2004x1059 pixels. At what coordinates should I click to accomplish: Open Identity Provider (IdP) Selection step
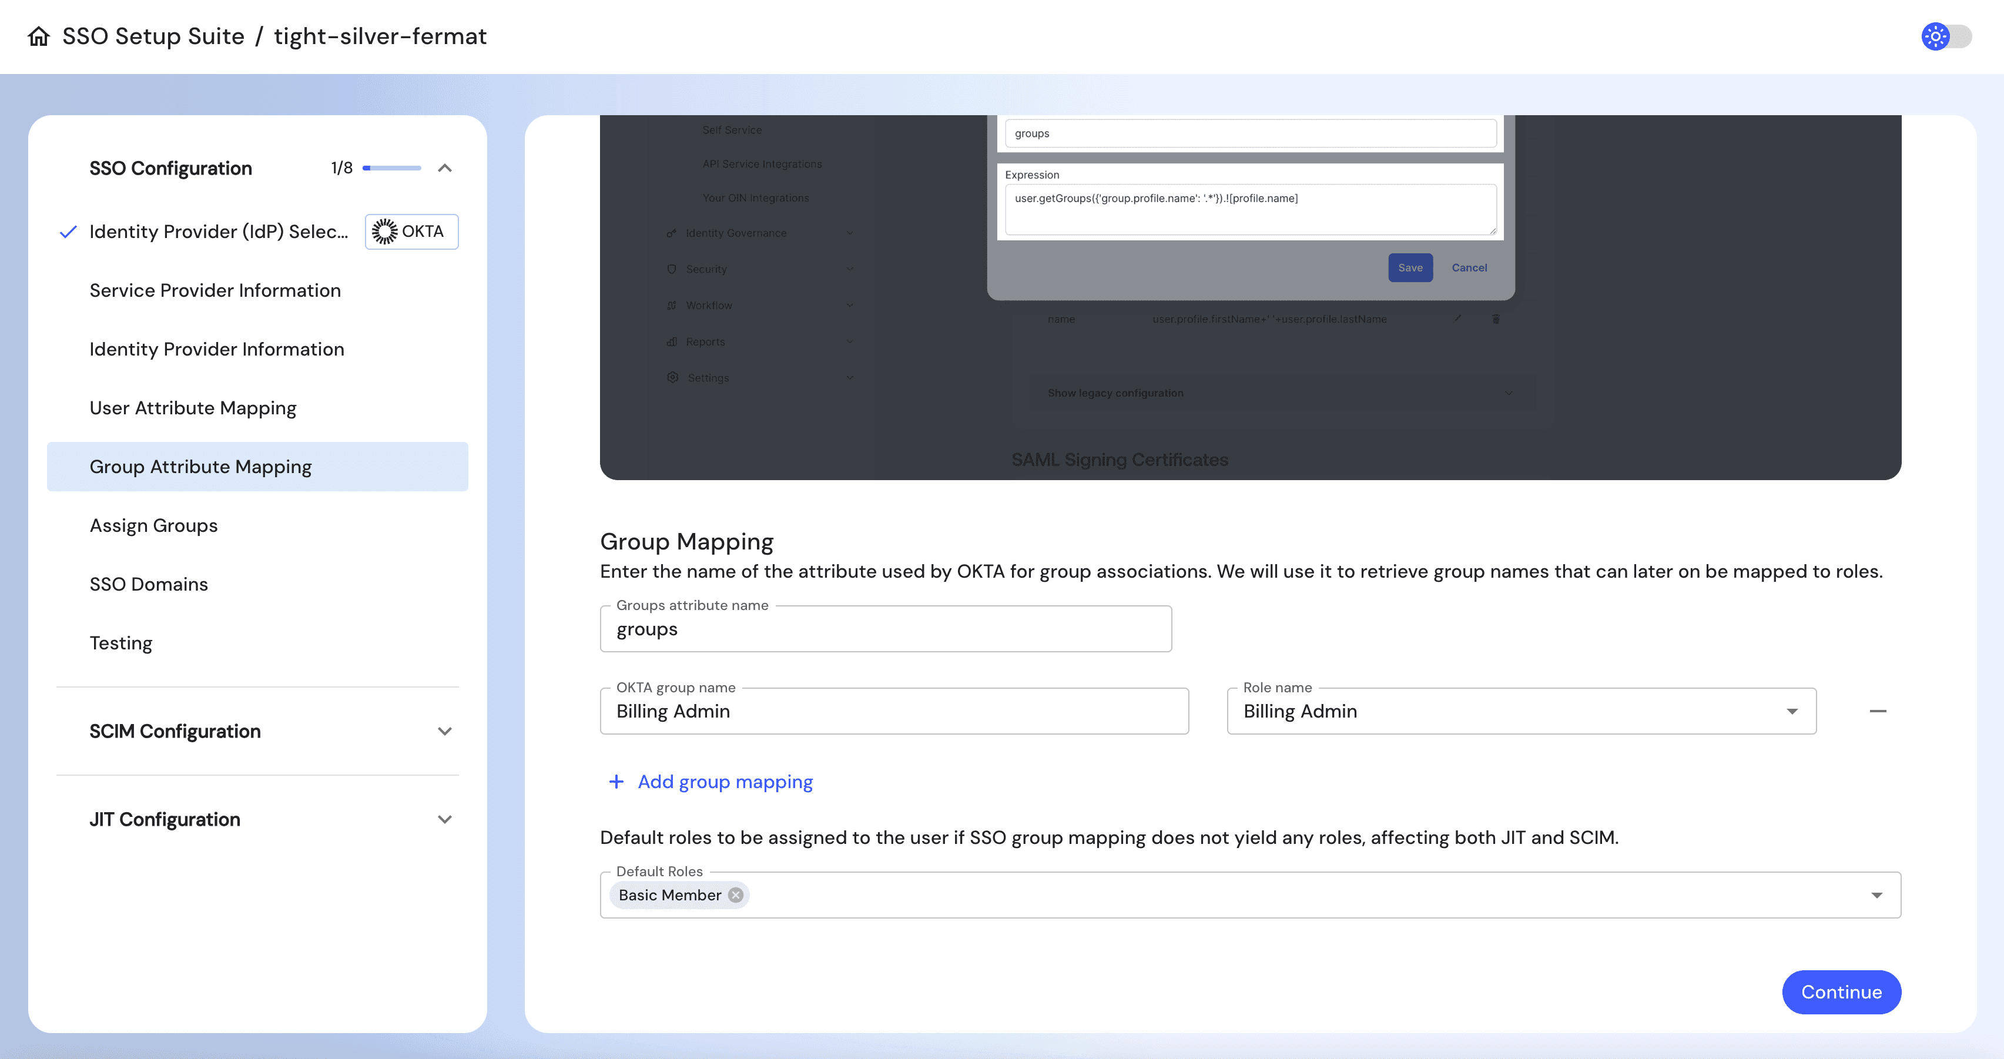click(219, 232)
